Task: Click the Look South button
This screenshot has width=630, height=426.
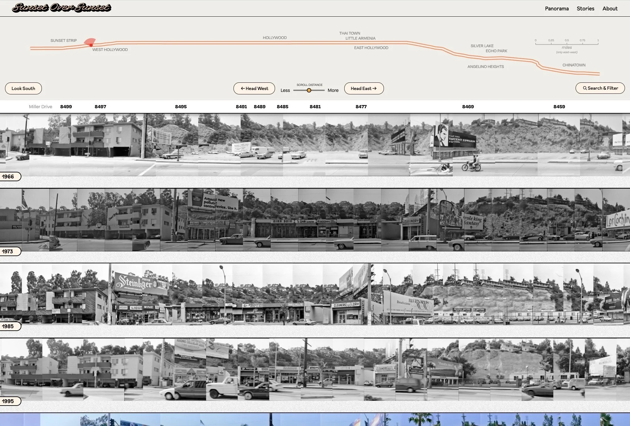Action: coord(23,88)
